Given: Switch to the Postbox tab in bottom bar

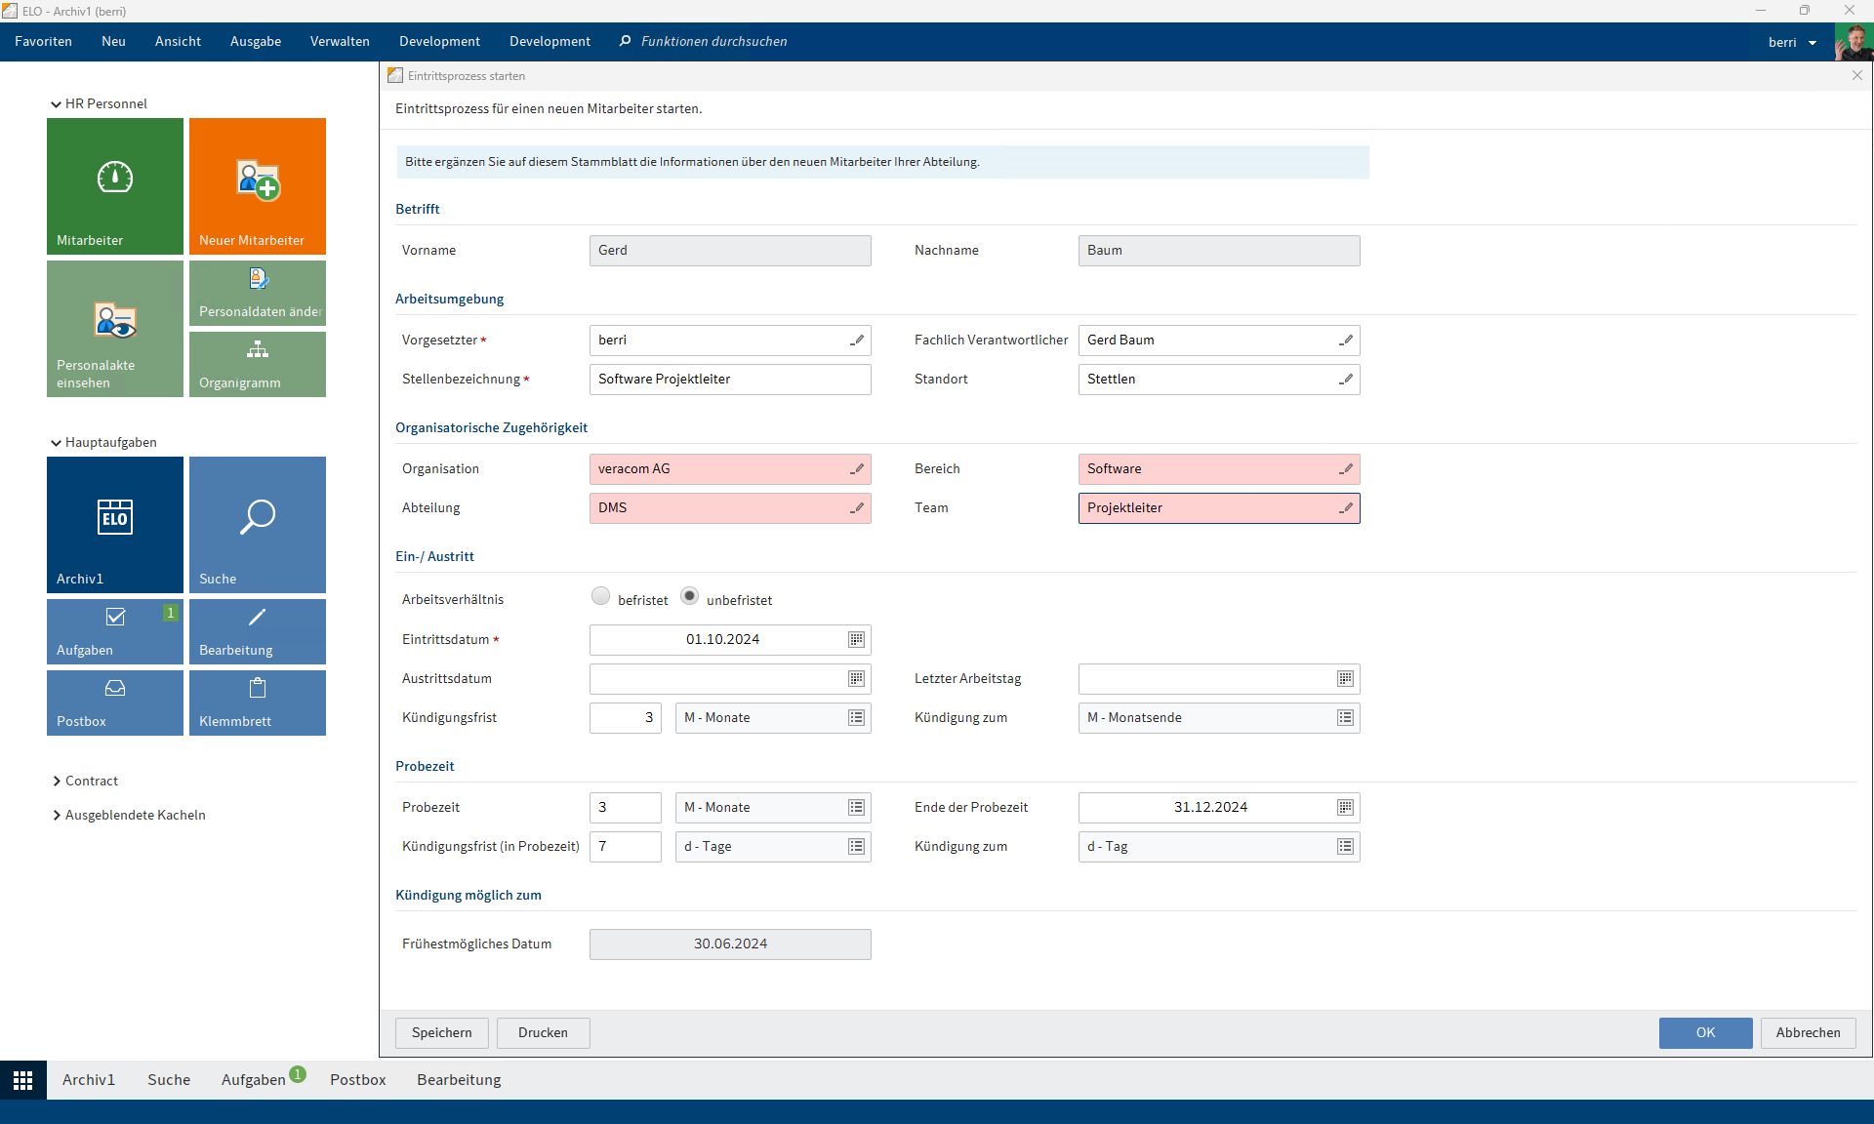Looking at the screenshot, I should pyautogui.click(x=358, y=1080).
